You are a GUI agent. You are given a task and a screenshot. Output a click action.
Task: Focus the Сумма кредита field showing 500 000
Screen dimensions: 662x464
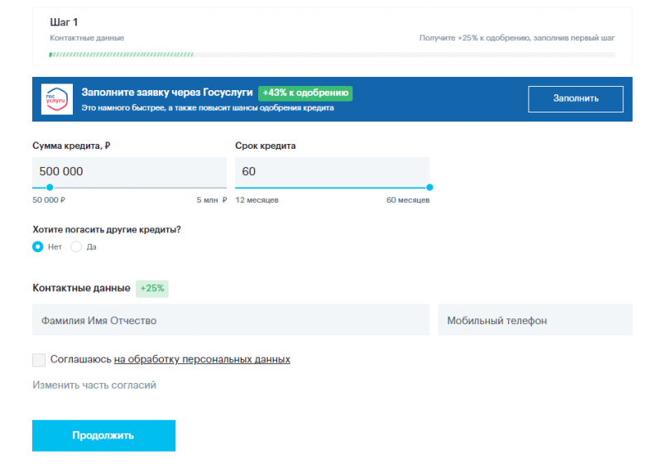point(129,172)
